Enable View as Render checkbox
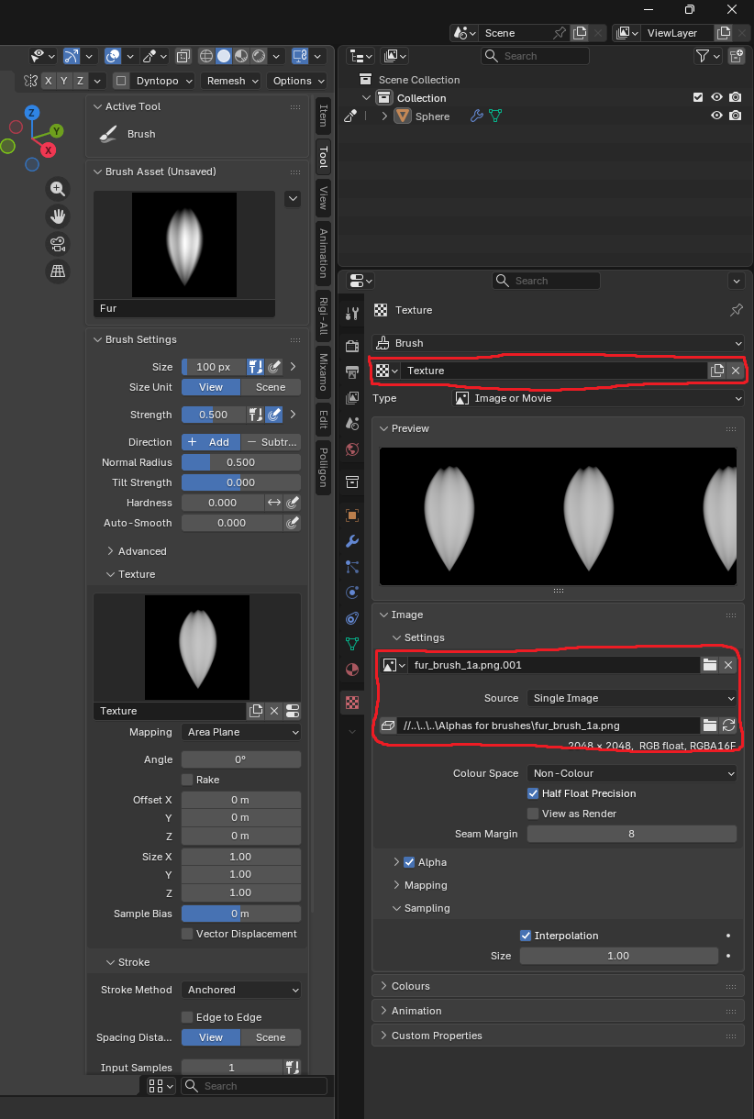Viewport: 754px width, 1119px height. [x=533, y=814]
